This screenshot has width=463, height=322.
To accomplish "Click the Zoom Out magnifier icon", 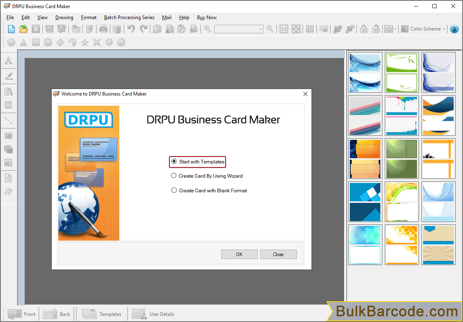I will pyautogui.click(x=270, y=29).
